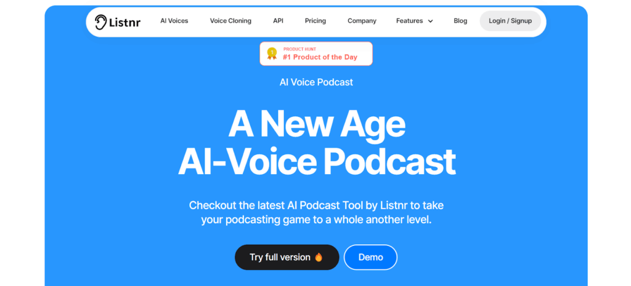Click the Listnr wordmark text

click(124, 23)
